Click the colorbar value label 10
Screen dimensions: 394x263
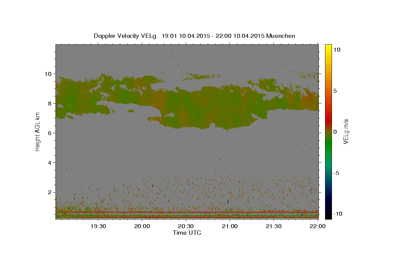click(x=337, y=50)
